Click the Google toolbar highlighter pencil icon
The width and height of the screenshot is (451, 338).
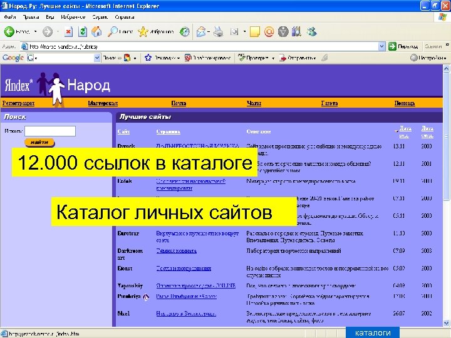(x=324, y=58)
